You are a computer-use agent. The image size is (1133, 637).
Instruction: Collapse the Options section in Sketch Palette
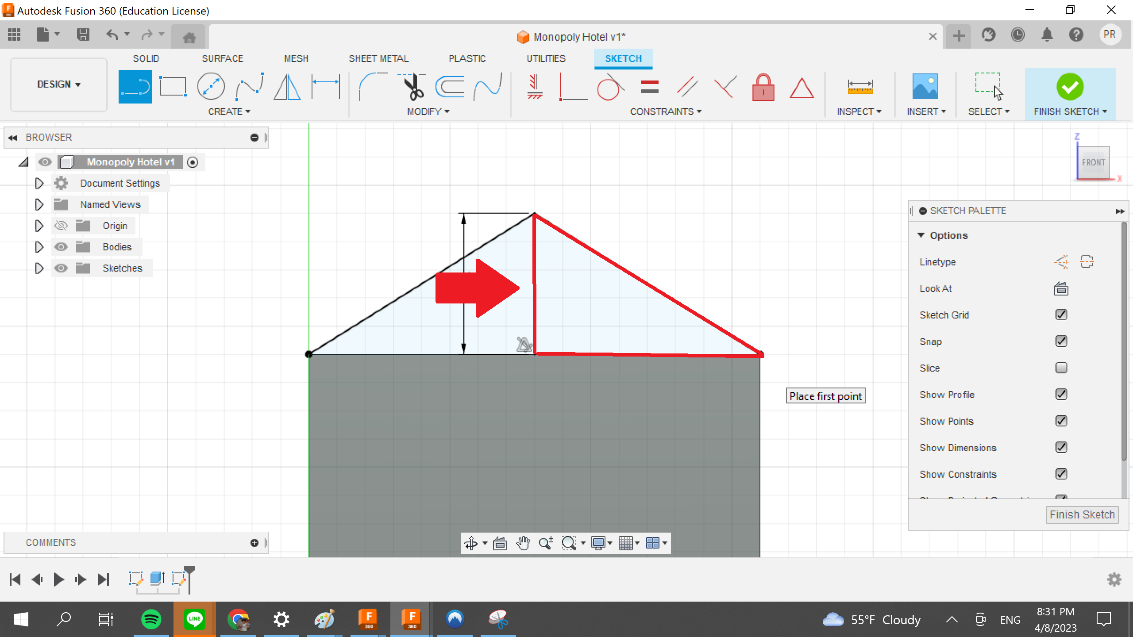pos(922,235)
